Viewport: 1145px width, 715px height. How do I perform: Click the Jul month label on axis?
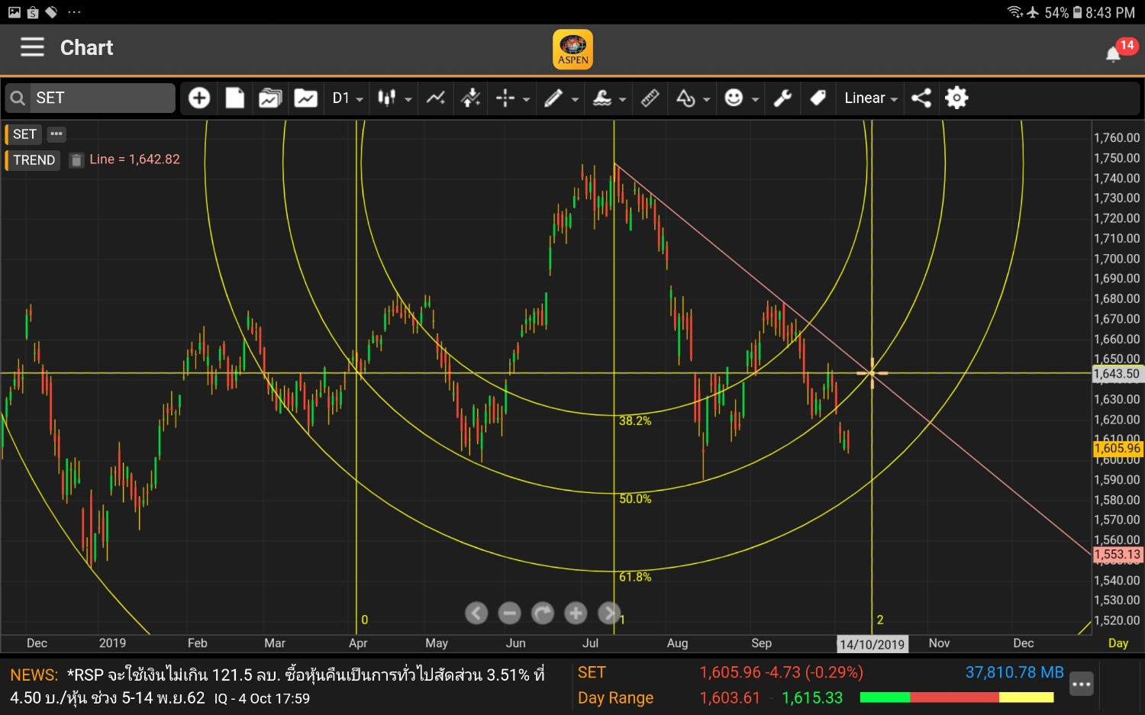[x=591, y=643]
